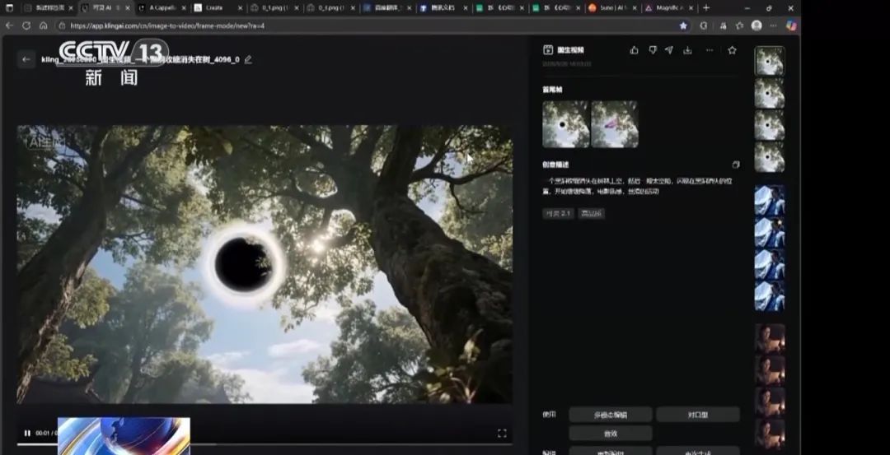Click the thumbs-up like icon

tap(634, 50)
